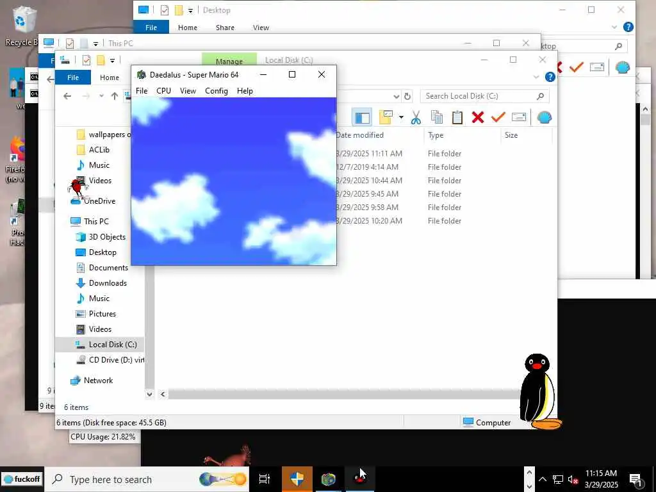The height and width of the screenshot is (492, 656).
Task: Click the blue shell icon in Desktop window toolbar
Action: click(622, 67)
